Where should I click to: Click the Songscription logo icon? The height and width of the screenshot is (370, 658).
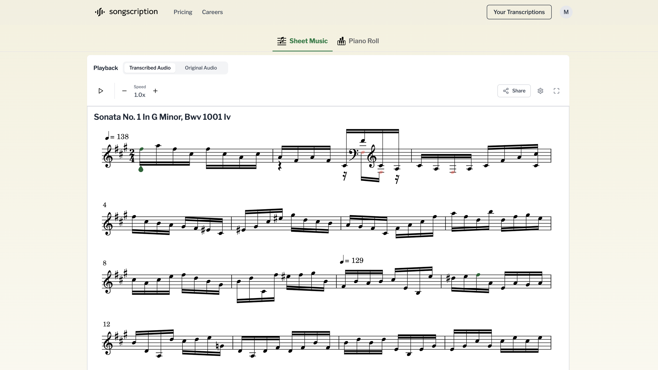[x=100, y=12]
